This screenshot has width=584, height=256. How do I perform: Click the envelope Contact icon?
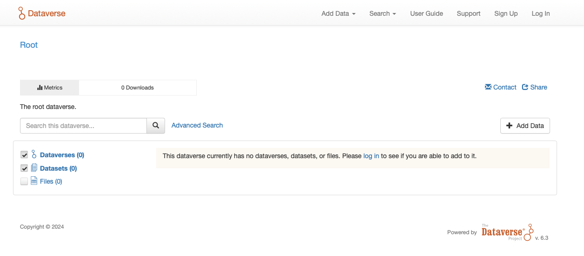click(x=488, y=87)
